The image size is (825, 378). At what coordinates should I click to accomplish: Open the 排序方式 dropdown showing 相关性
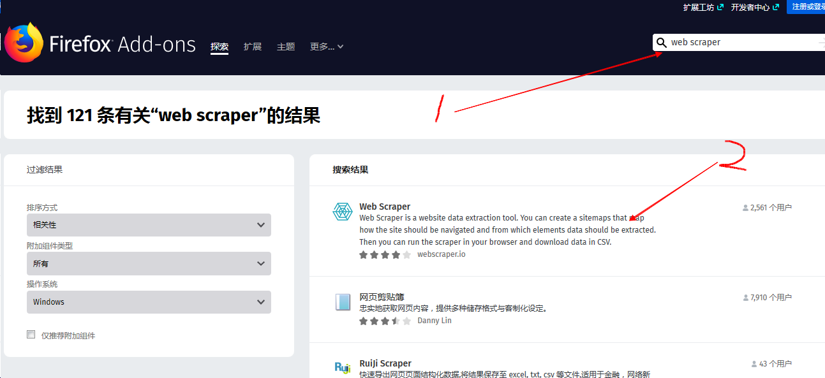149,225
